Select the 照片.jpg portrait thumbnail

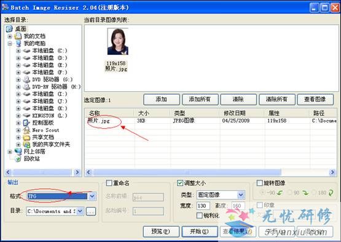tap(117, 41)
